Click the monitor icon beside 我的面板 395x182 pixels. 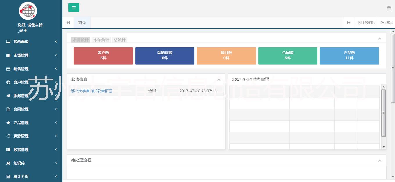(8, 42)
